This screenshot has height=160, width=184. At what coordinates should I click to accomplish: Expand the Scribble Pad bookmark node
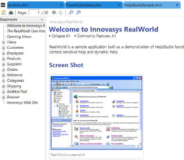coord(3,92)
